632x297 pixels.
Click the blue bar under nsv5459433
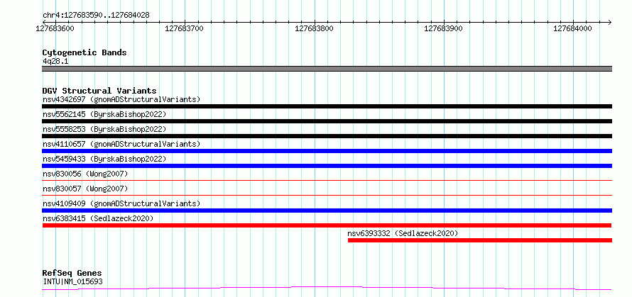pos(327,166)
